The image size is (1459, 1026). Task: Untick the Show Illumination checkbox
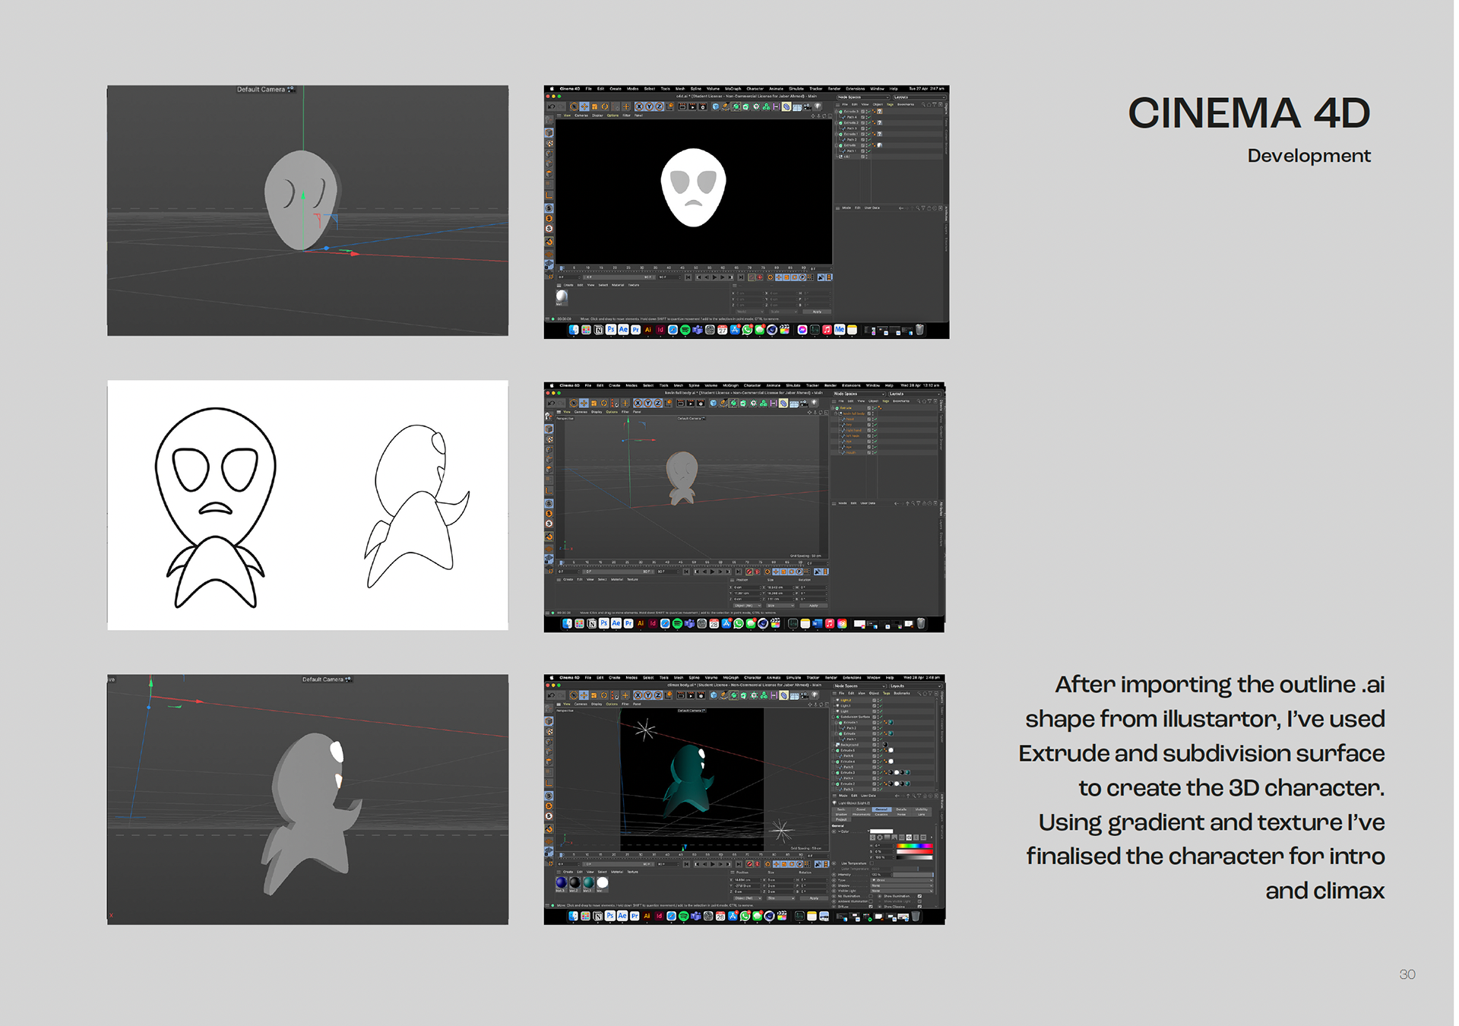(919, 896)
